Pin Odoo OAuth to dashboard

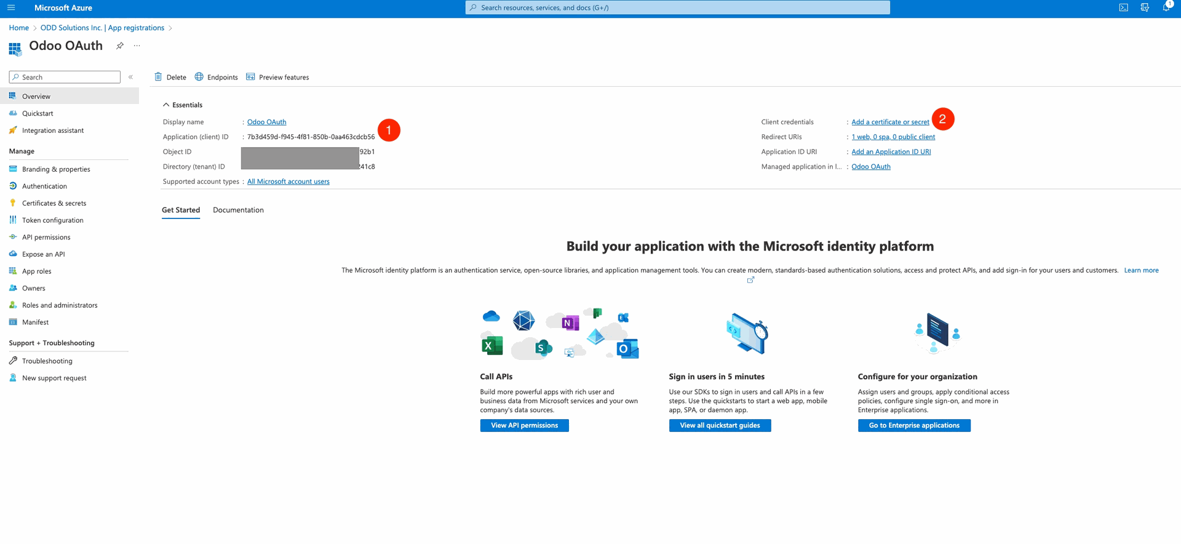(x=120, y=46)
